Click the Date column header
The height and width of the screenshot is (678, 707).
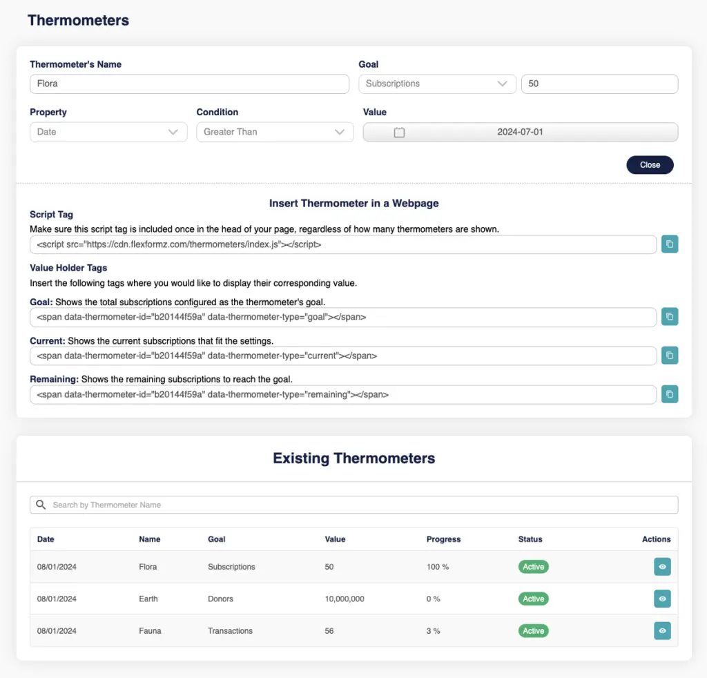[x=46, y=539]
